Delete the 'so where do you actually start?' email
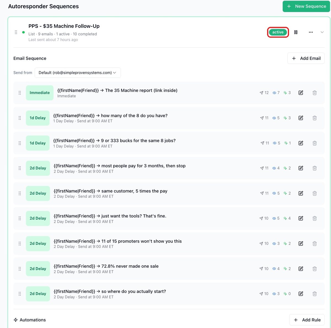Viewport: 331px width, 328px height. click(314, 294)
